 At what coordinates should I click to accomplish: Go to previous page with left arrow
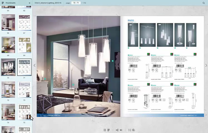34,65
